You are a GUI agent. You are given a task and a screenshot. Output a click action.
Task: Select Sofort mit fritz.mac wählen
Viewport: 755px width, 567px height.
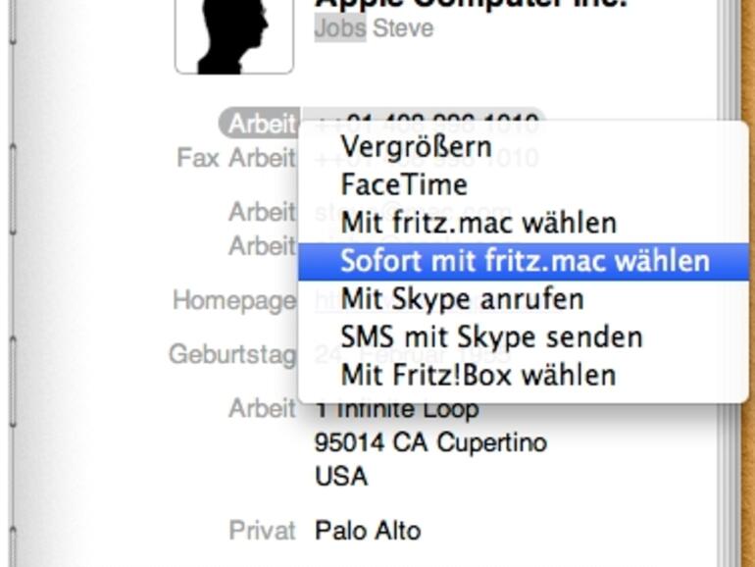(x=525, y=261)
